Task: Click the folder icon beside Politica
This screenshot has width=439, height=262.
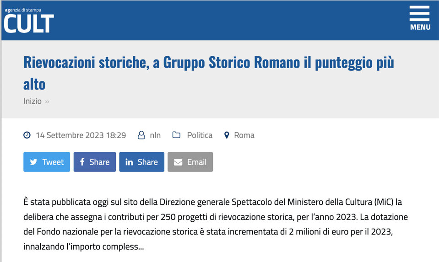Action: pyautogui.click(x=176, y=135)
